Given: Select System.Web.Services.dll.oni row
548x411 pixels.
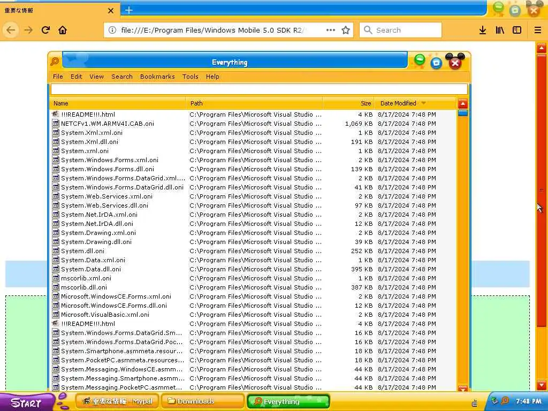Looking at the screenshot, I should click(x=253, y=205).
